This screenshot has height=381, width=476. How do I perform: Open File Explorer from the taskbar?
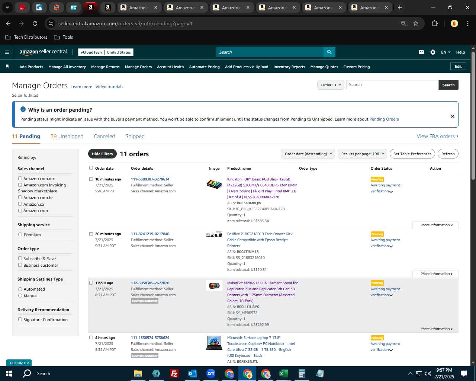[x=138, y=374]
